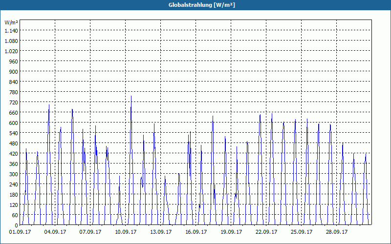Click the 1.080 y-axis value

point(11,41)
